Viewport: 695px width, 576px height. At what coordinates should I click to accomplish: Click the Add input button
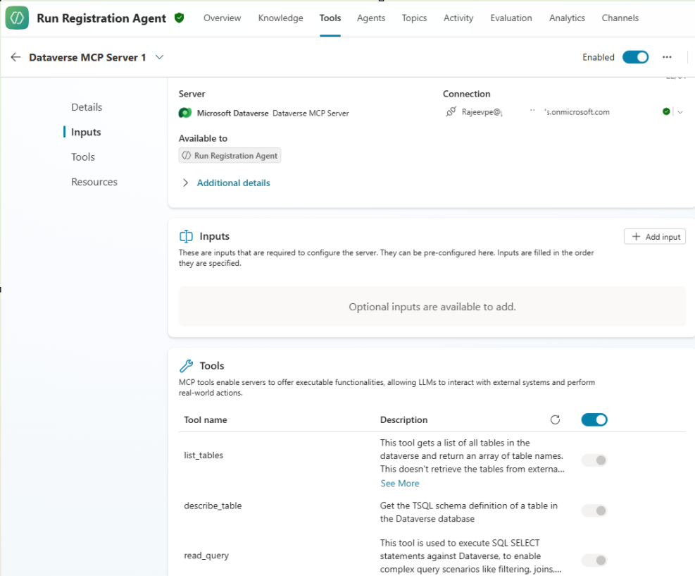coord(655,237)
